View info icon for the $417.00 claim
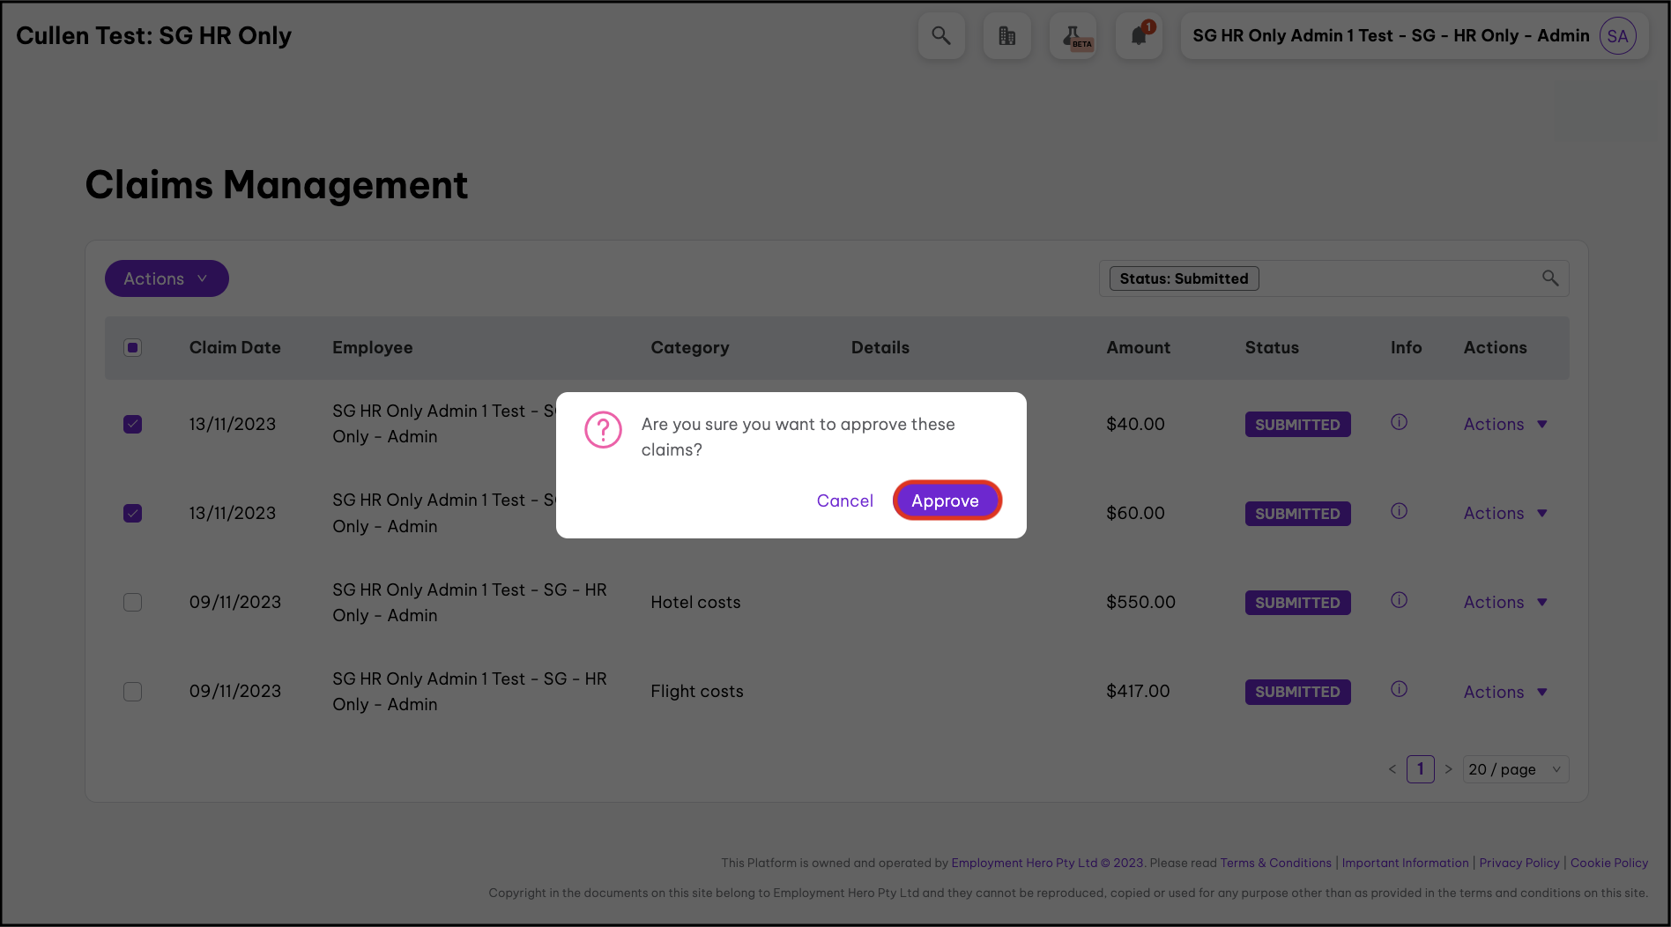Image resolution: width=1671 pixels, height=927 pixels. point(1399,689)
